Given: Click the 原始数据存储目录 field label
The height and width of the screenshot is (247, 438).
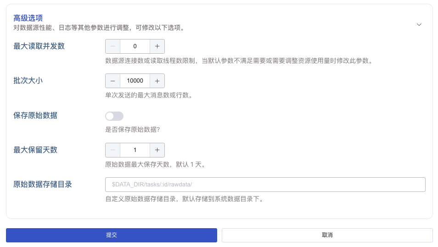Looking at the screenshot, I should coord(43,184).
